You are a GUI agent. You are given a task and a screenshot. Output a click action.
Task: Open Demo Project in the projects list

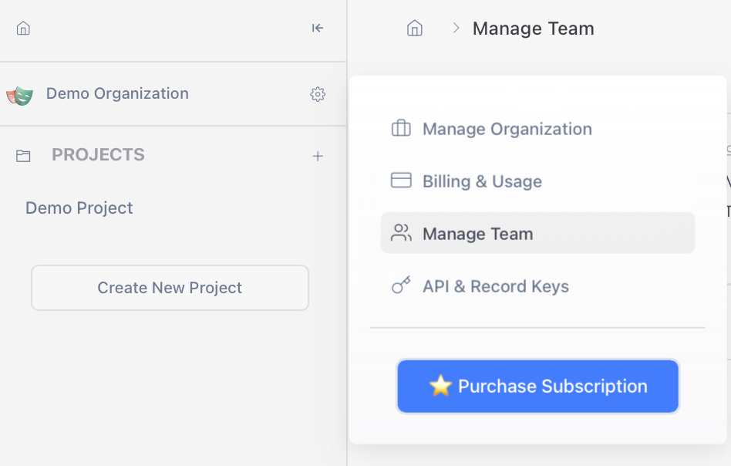[x=79, y=208]
